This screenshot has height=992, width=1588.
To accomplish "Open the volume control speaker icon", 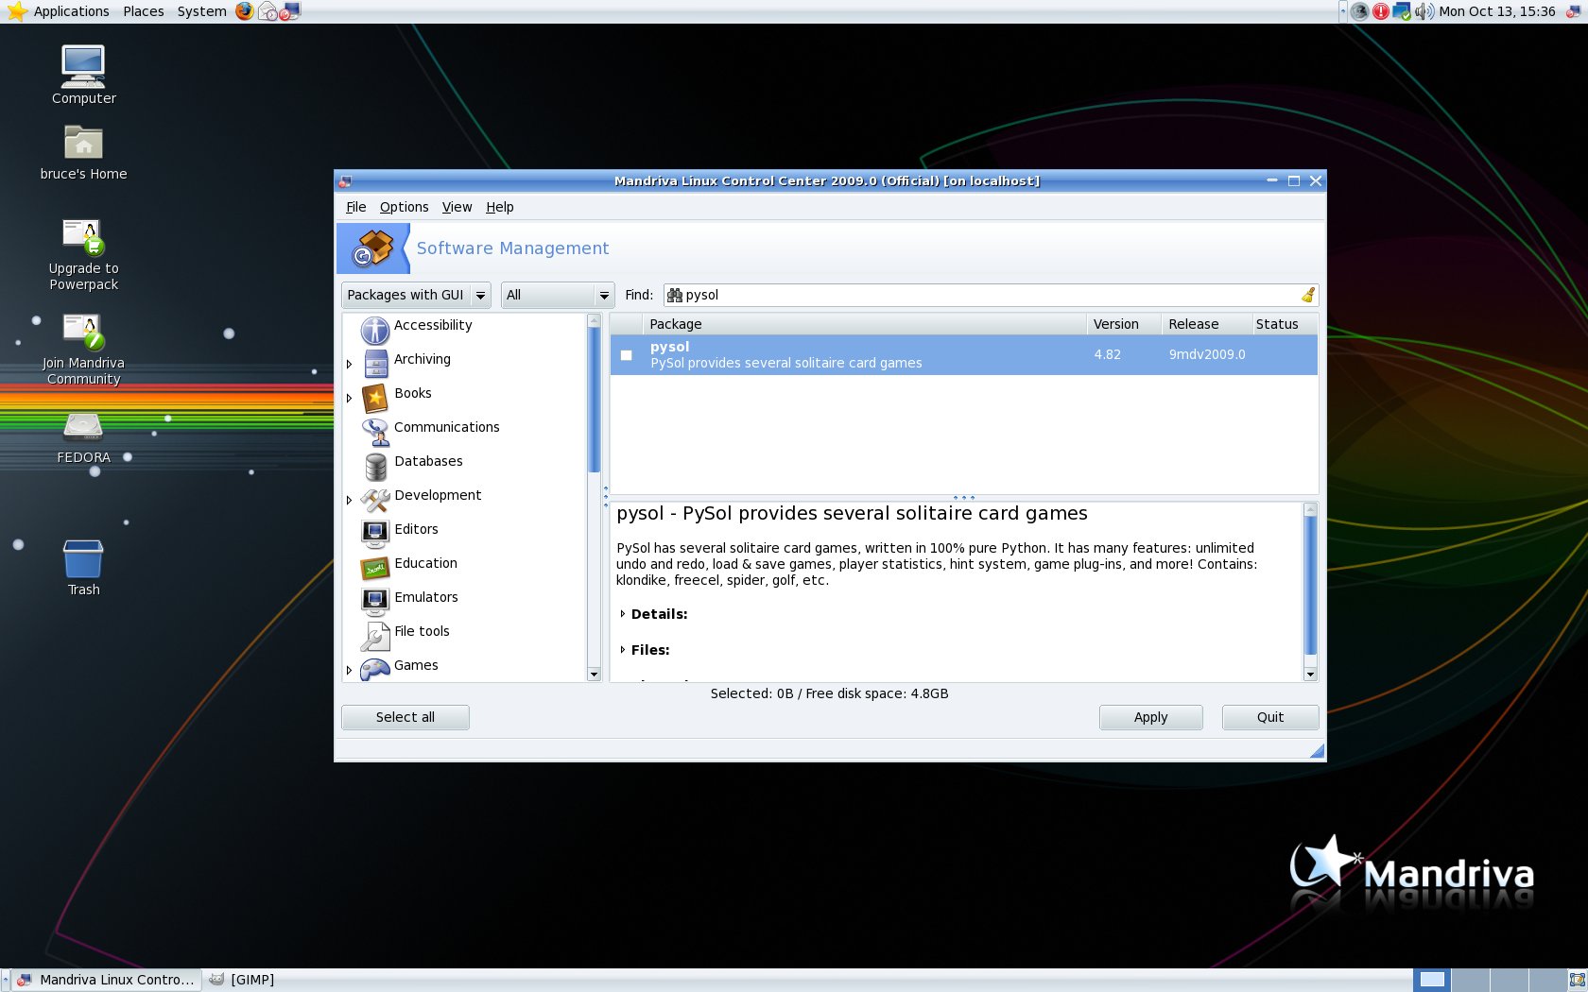I will click(x=1424, y=11).
